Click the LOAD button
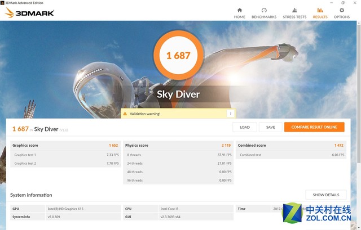361x230 pixels. 244,127
